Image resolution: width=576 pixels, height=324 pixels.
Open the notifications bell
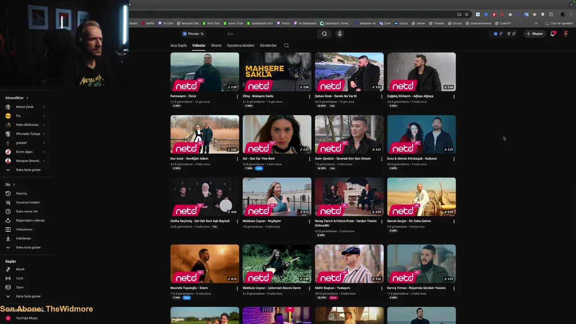click(x=553, y=34)
